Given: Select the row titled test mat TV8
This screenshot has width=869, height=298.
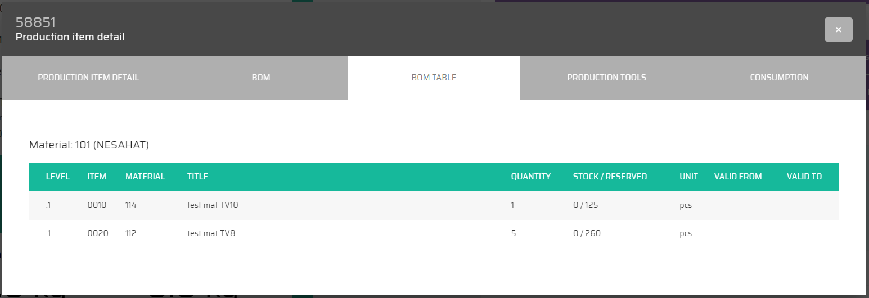Looking at the screenshot, I should point(211,233).
